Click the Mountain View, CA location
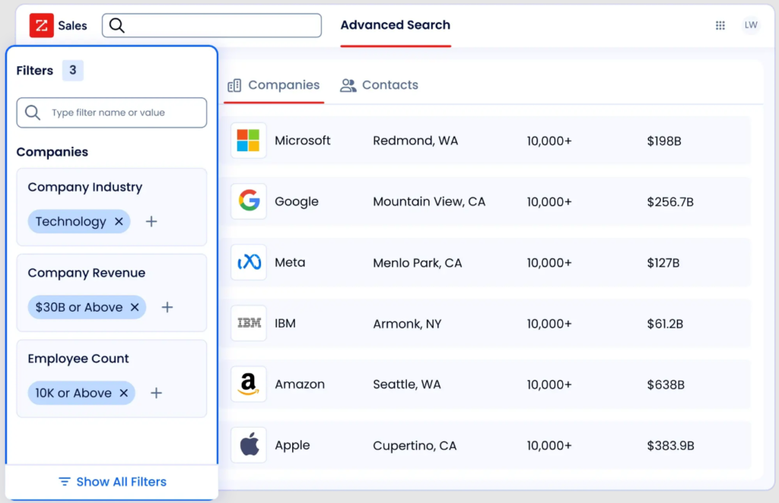The image size is (779, 503). click(429, 202)
